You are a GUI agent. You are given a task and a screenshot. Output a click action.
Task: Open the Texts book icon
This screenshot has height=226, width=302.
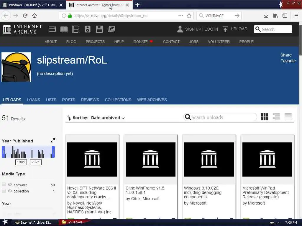[64, 29]
